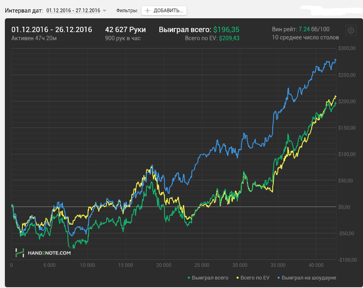Click the $196,35 total winnings value
Viewport: 363px width, 288px height.
226,30
